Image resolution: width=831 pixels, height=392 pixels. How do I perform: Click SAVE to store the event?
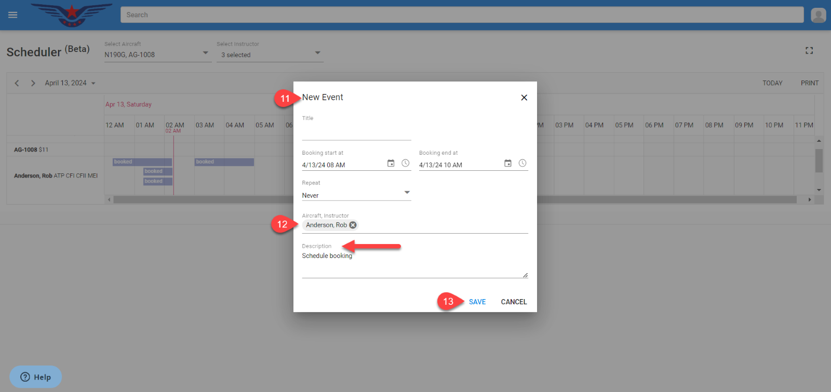pyautogui.click(x=477, y=302)
